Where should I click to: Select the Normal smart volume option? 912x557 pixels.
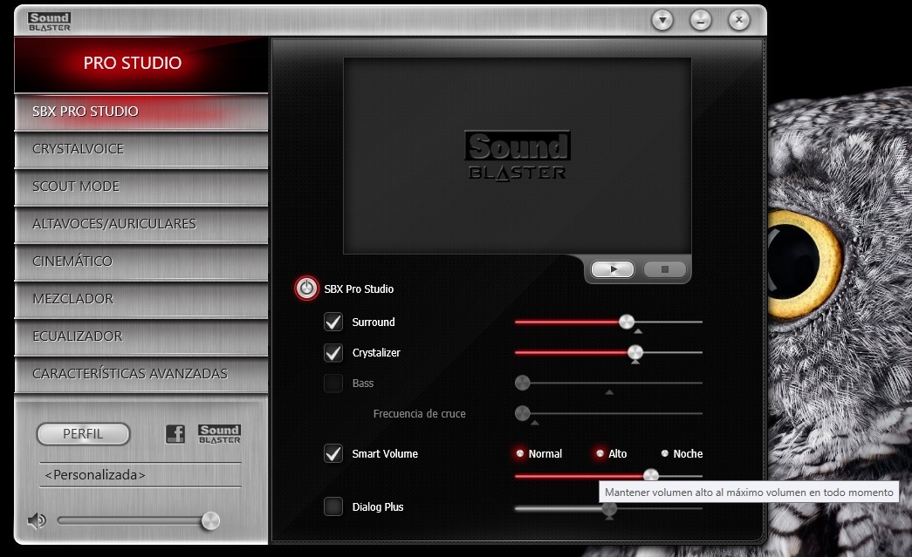pos(538,453)
